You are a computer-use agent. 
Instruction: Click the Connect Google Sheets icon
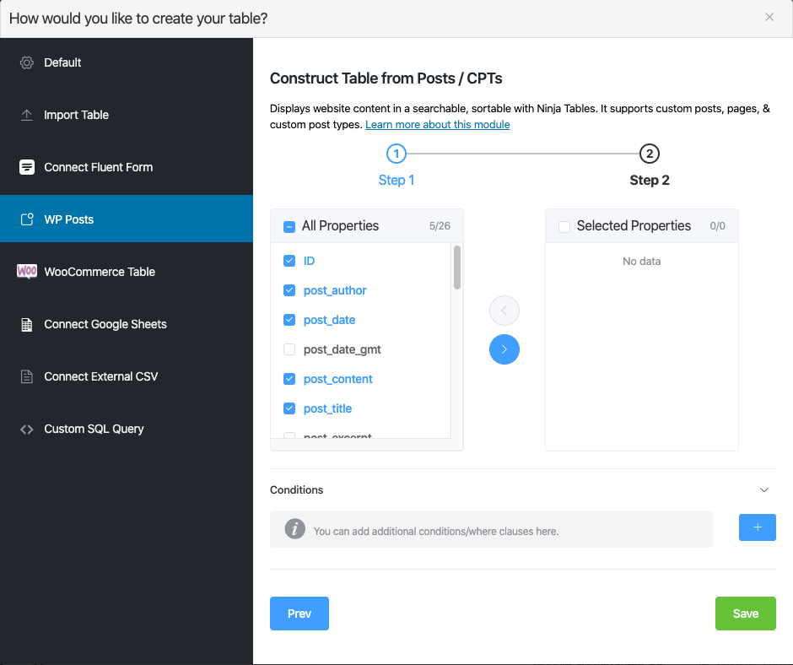click(x=27, y=324)
